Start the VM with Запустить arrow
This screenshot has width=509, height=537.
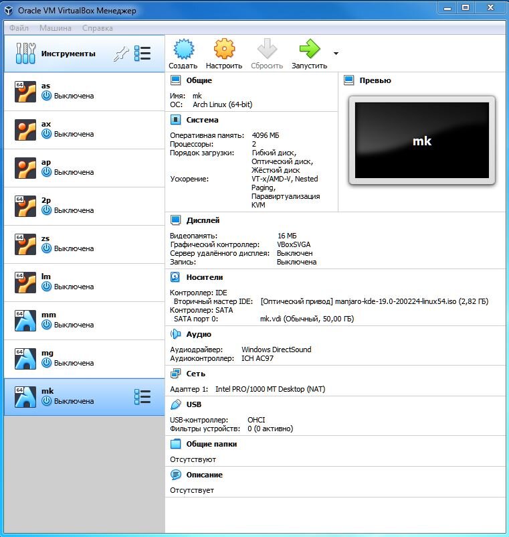pos(309,49)
